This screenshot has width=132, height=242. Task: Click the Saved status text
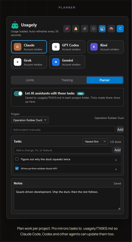click(x=117, y=184)
